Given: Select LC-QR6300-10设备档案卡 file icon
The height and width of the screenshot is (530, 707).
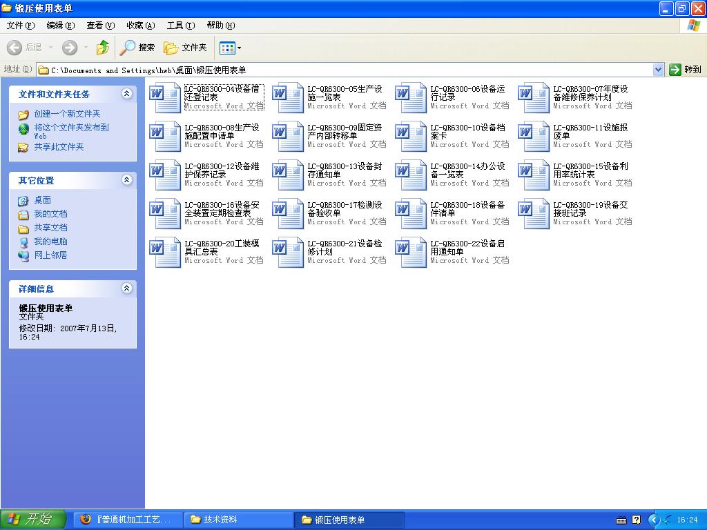Looking at the screenshot, I should 411,136.
